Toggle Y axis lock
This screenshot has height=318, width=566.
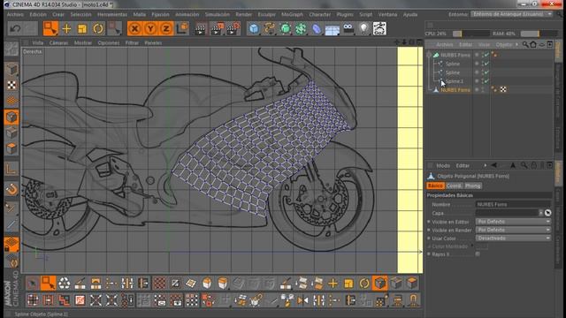(x=150, y=28)
